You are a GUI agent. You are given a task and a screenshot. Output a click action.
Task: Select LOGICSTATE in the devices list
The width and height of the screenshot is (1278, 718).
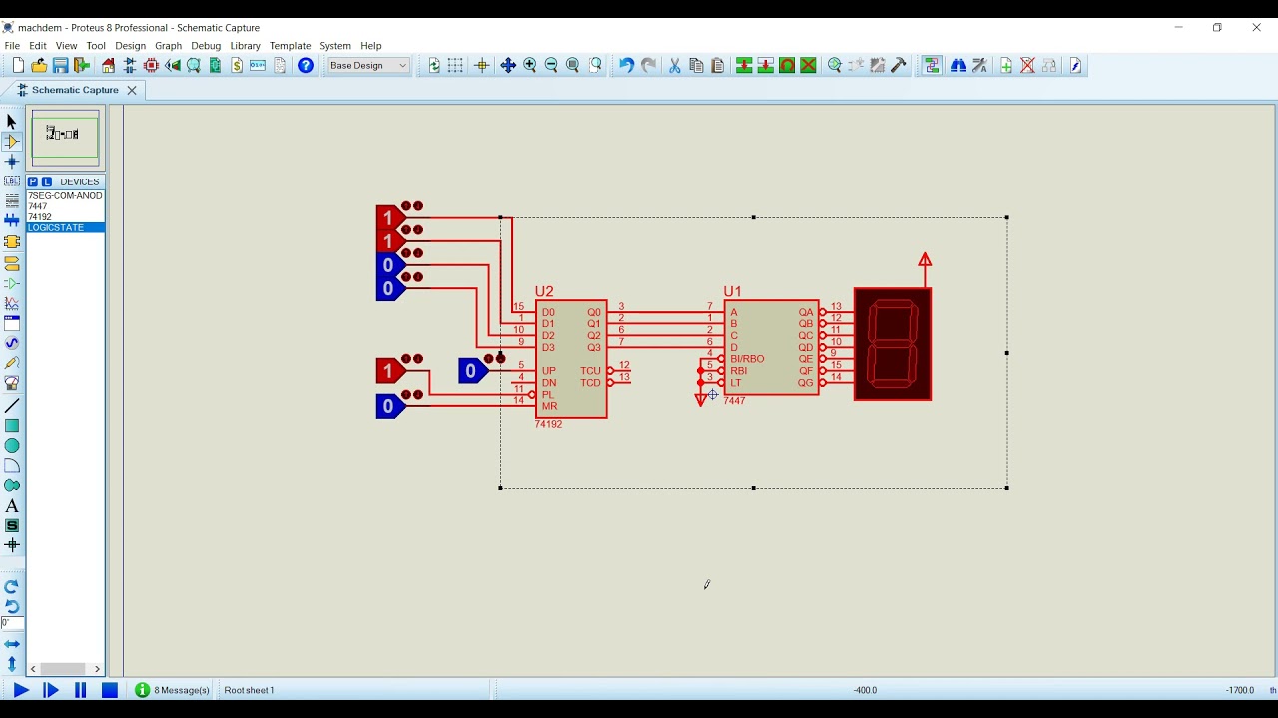(x=65, y=228)
